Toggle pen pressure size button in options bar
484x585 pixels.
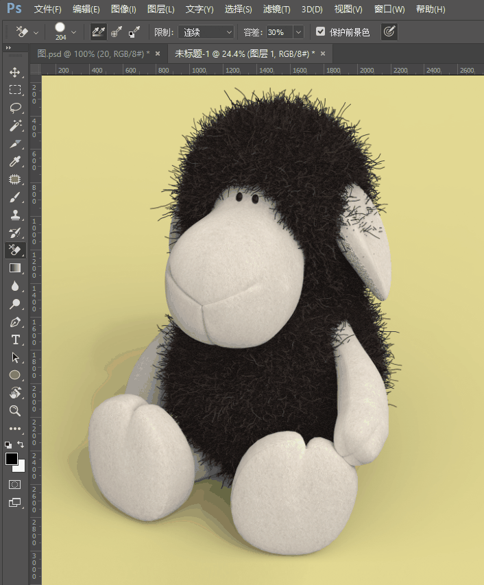coord(389,32)
